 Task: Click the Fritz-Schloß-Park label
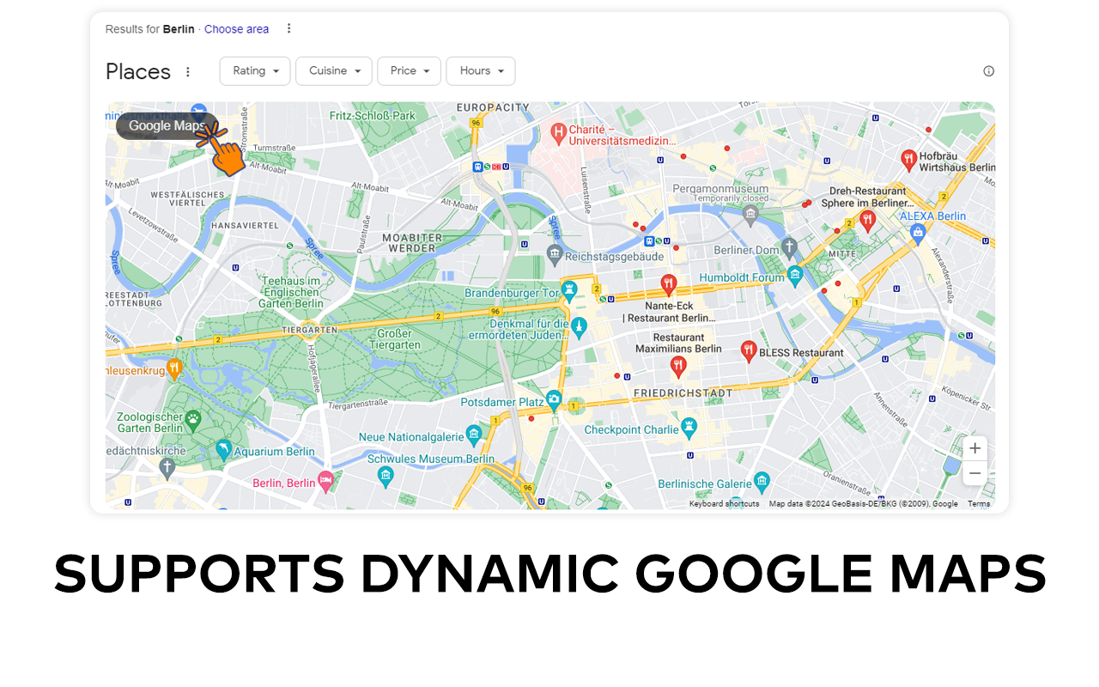point(373,115)
